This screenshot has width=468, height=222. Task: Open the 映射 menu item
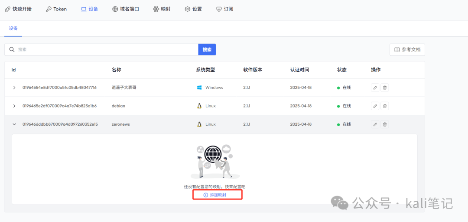[162, 9]
